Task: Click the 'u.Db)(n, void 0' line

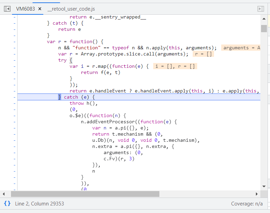Action: coord(146,140)
